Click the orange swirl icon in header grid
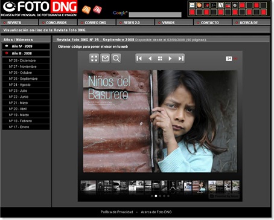 199,5
